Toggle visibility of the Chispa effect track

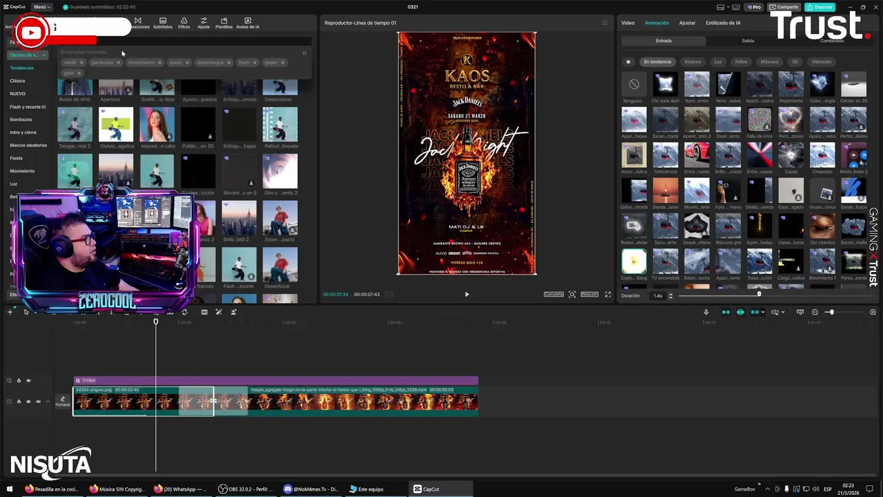28,380
